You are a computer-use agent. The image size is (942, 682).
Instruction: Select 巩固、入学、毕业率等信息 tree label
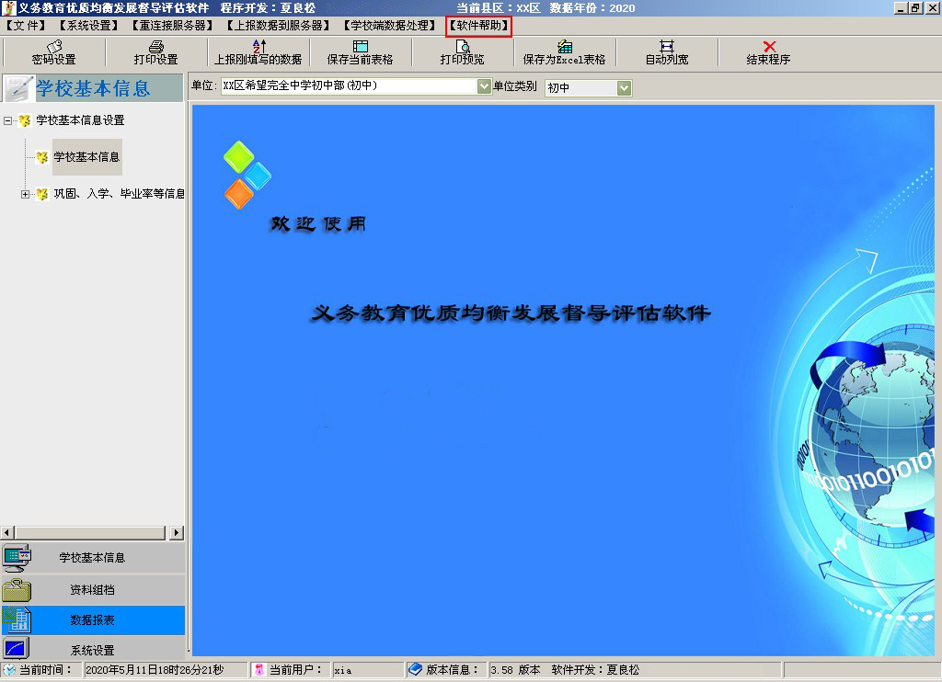pos(119,193)
